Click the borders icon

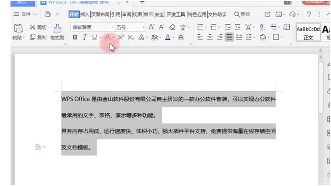click(276, 37)
